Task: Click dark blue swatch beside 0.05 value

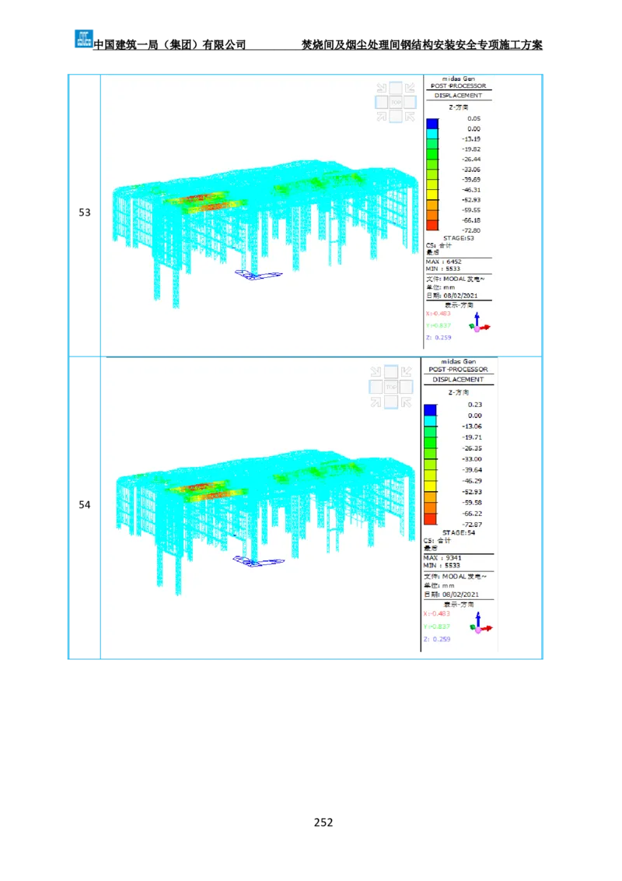Action: 432,123
